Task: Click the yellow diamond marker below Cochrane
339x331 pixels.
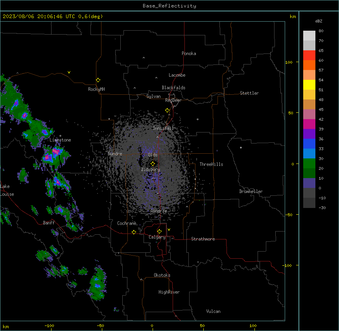Action: point(134,232)
